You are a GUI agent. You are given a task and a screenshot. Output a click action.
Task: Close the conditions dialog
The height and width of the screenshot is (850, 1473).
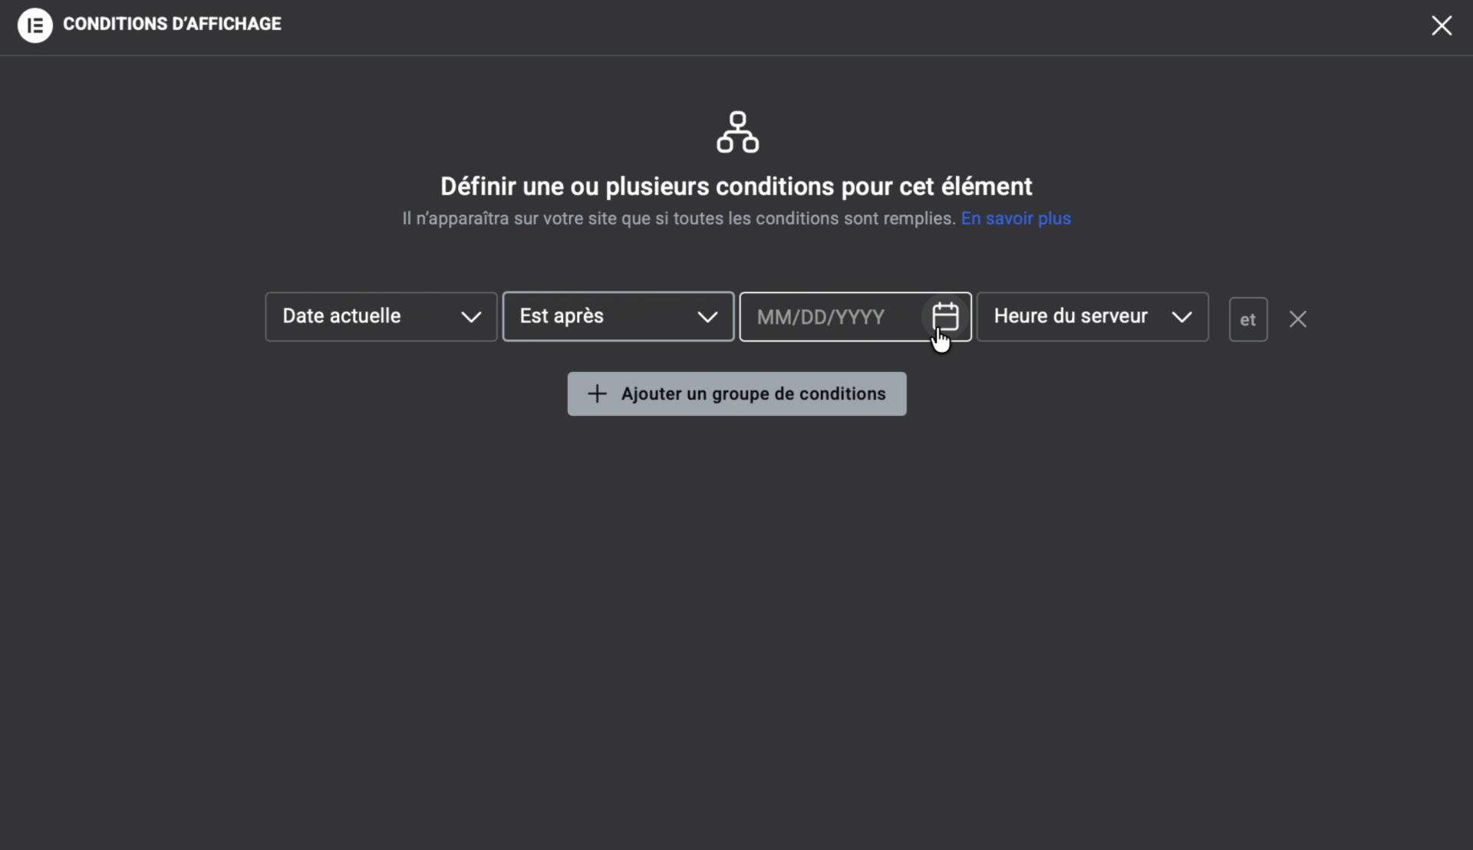tap(1442, 25)
